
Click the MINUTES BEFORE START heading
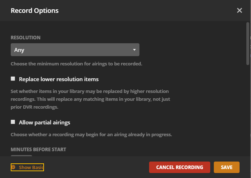tap(38, 149)
